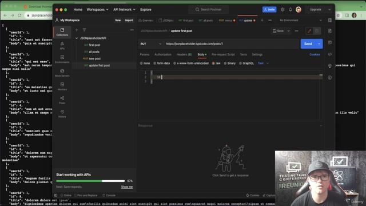Open the Text format dropdown
366x206 pixels.
click(263, 64)
